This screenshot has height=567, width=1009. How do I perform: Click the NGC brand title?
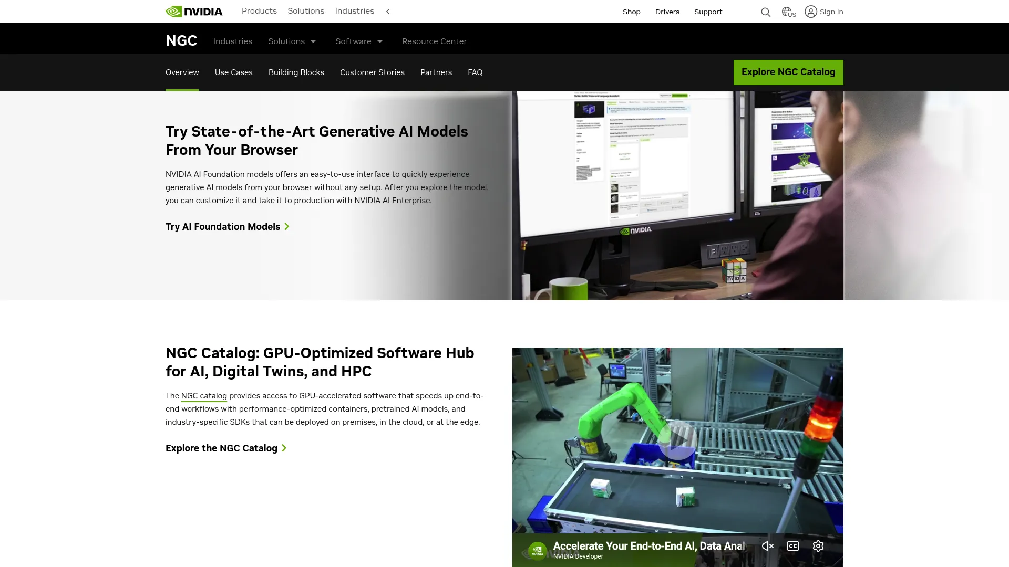click(181, 41)
